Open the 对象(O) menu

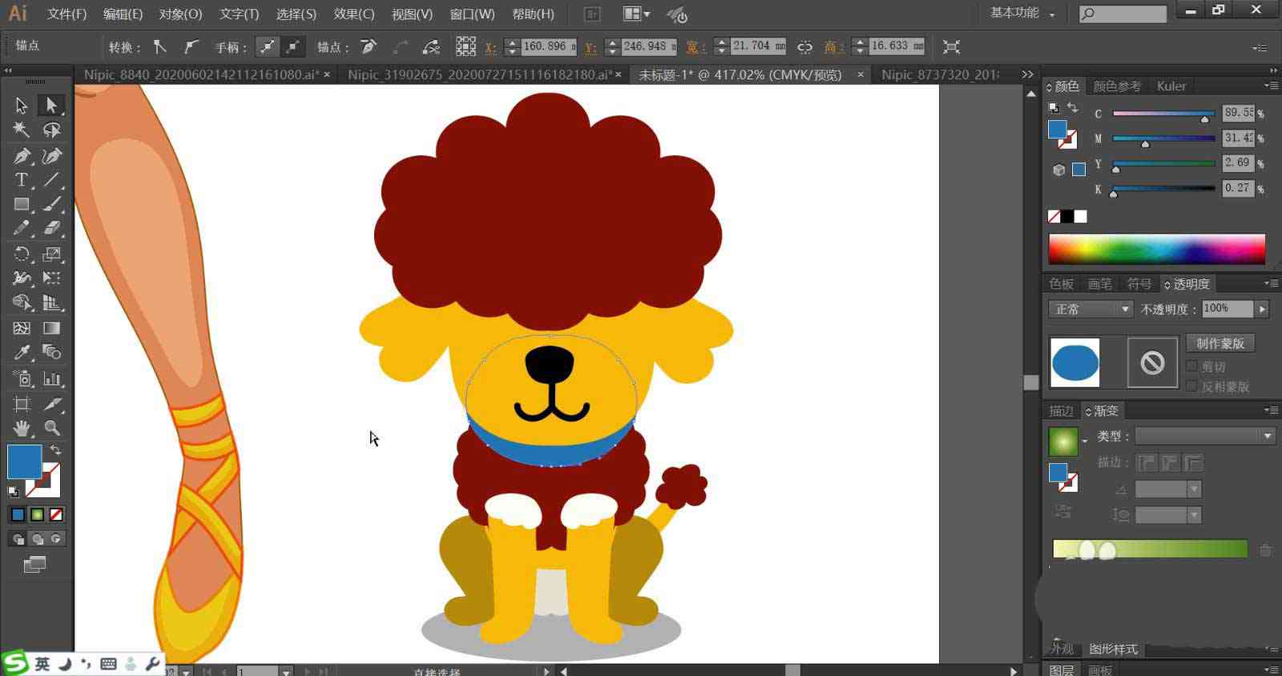(180, 14)
